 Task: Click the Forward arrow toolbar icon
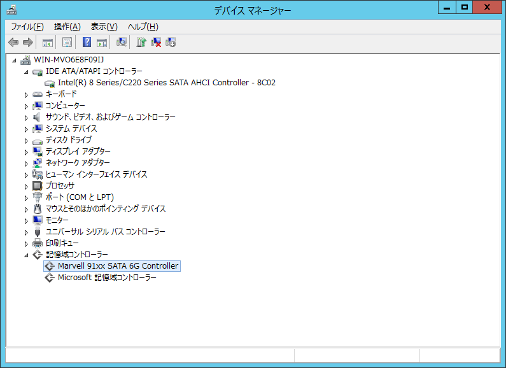[28, 42]
